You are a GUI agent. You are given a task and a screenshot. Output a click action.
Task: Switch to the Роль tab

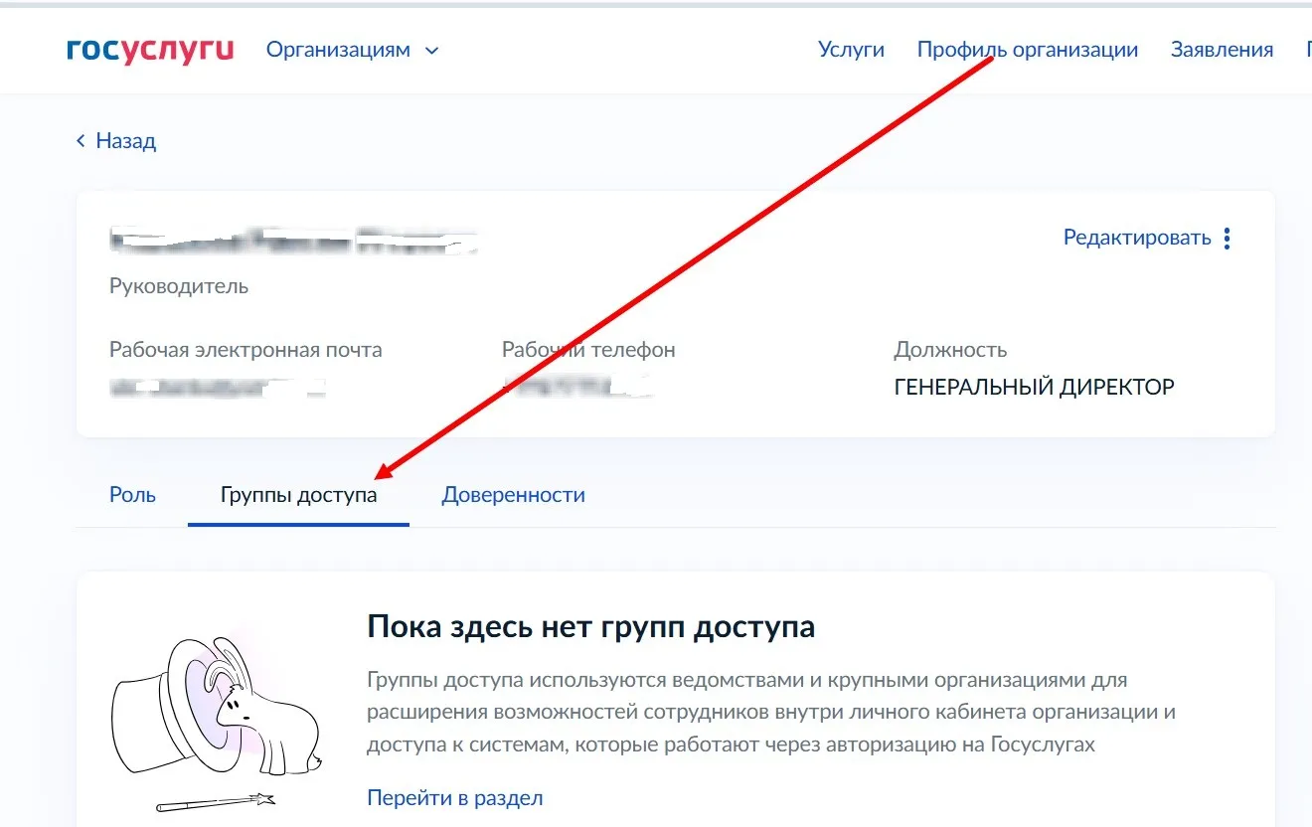click(x=132, y=494)
